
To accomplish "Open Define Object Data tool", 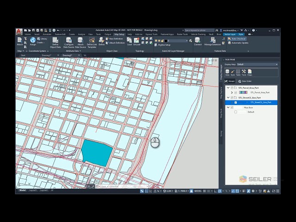I will point(55,43).
